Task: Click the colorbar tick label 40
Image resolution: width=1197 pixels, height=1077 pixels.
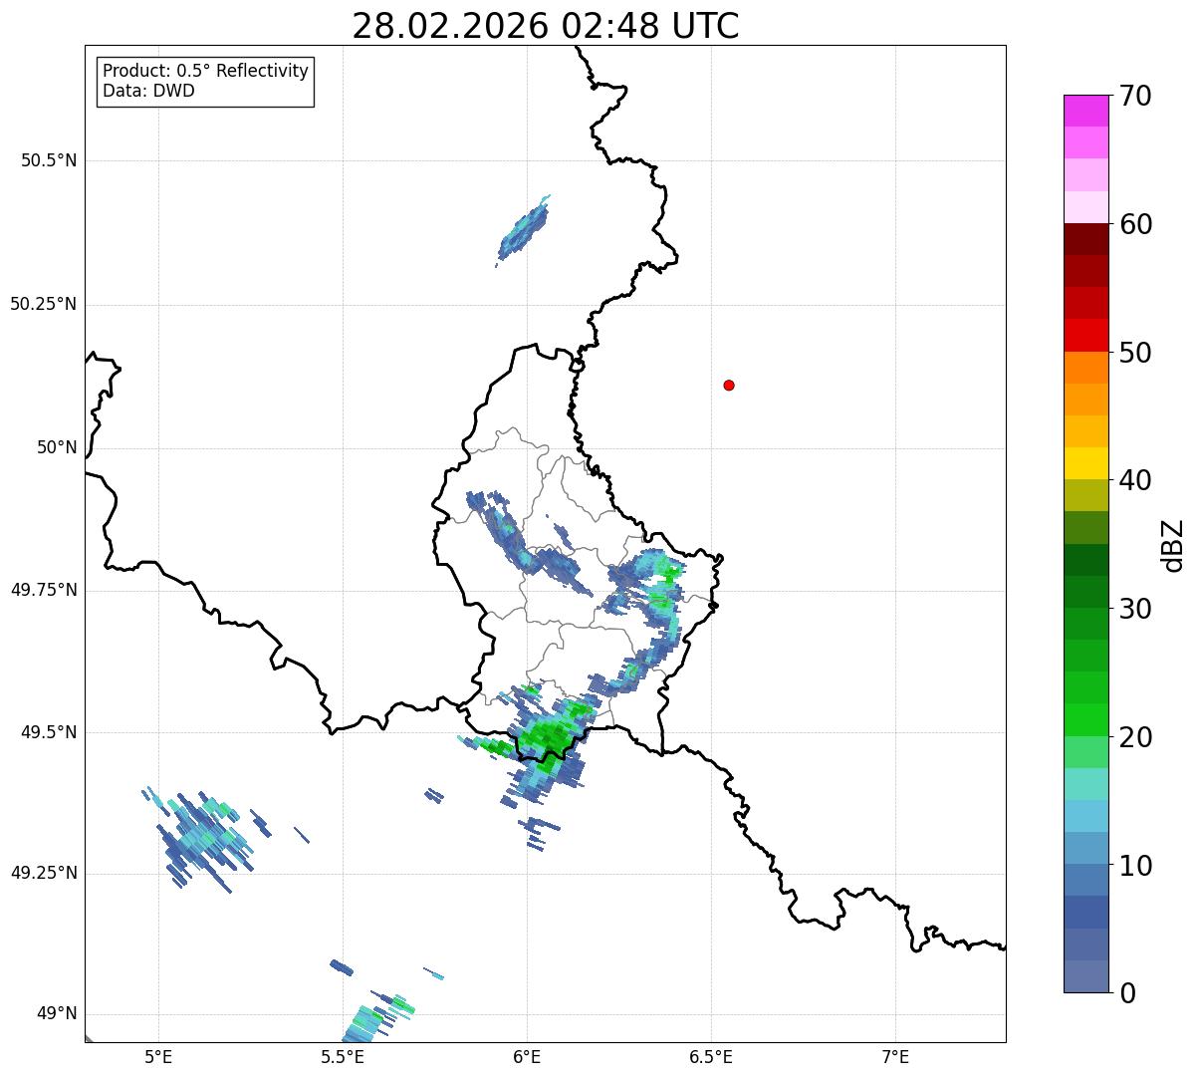Action: point(1135,480)
